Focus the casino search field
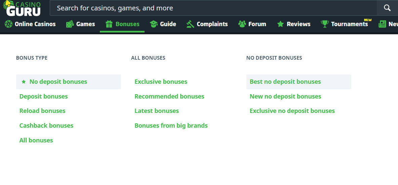The image size is (398, 185). tap(212, 8)
